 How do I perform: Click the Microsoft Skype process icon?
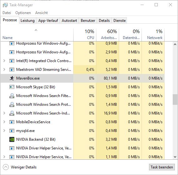(x=12, y=87)
